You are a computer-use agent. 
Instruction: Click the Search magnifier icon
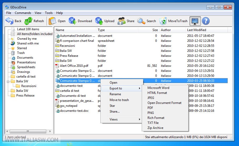tap(141, 21)
